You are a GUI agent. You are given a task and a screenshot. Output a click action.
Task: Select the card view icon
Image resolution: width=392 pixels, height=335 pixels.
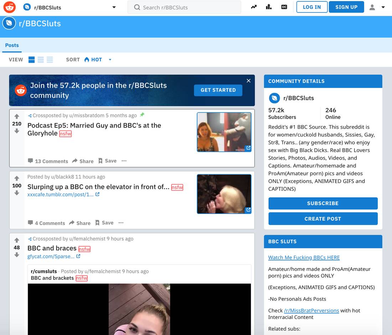point(31,60)
